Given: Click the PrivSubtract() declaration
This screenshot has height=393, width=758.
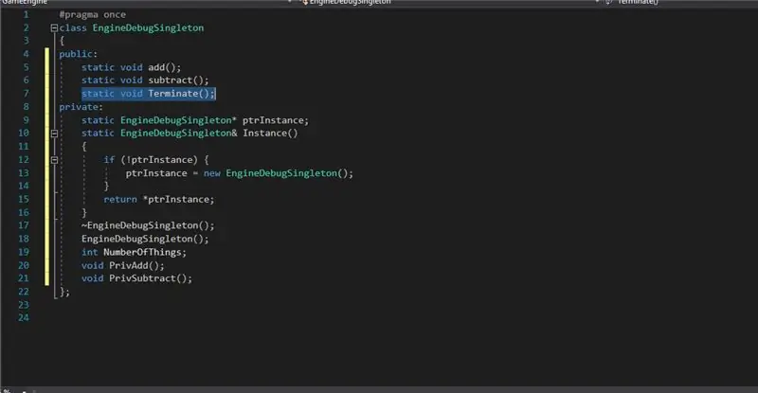Looking at the screenshot, I should 151,279.
